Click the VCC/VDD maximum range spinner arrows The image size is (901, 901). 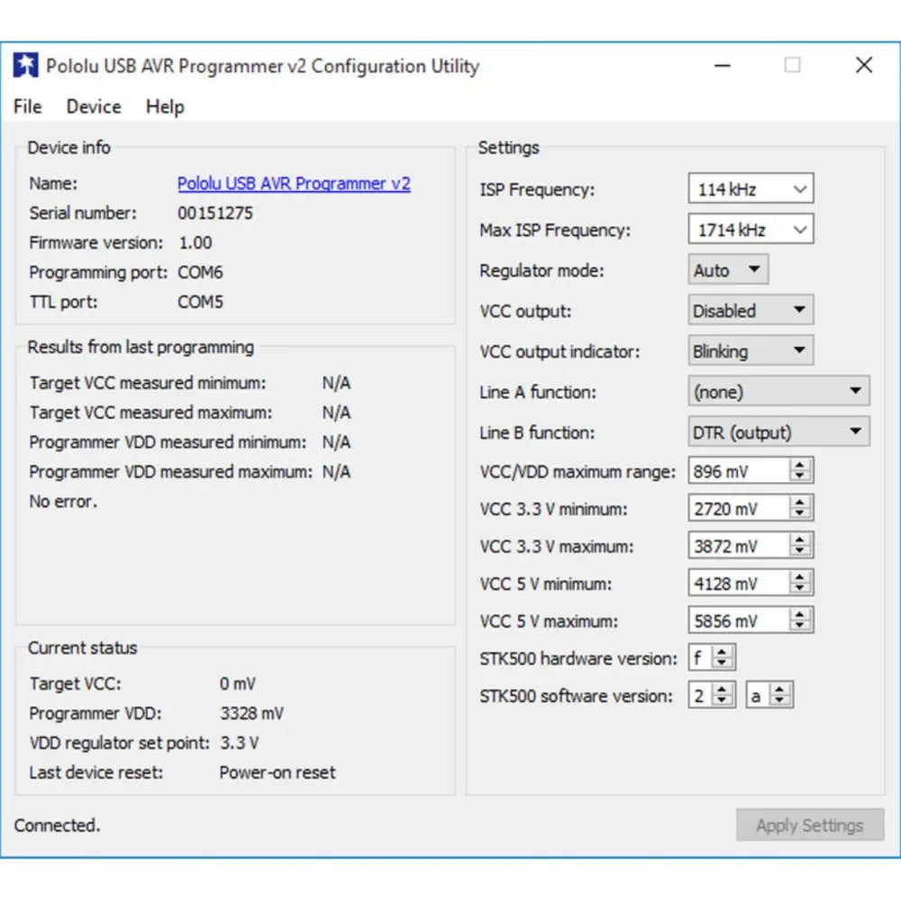[x=800, y=470]
